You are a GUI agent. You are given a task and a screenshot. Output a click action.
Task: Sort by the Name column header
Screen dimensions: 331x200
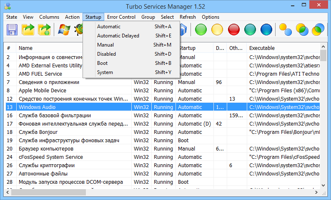coord(49,48)
